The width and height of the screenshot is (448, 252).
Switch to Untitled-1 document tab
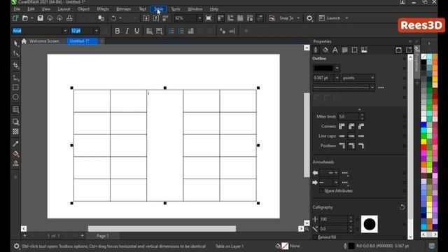tap(83, 41)
